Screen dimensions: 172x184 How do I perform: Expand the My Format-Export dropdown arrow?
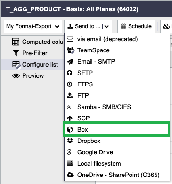point(57,26)
